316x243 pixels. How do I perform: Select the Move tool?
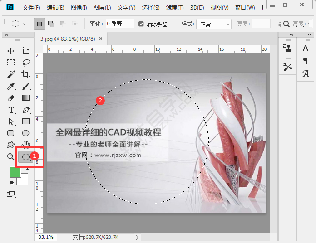click(x=11, y=51)
